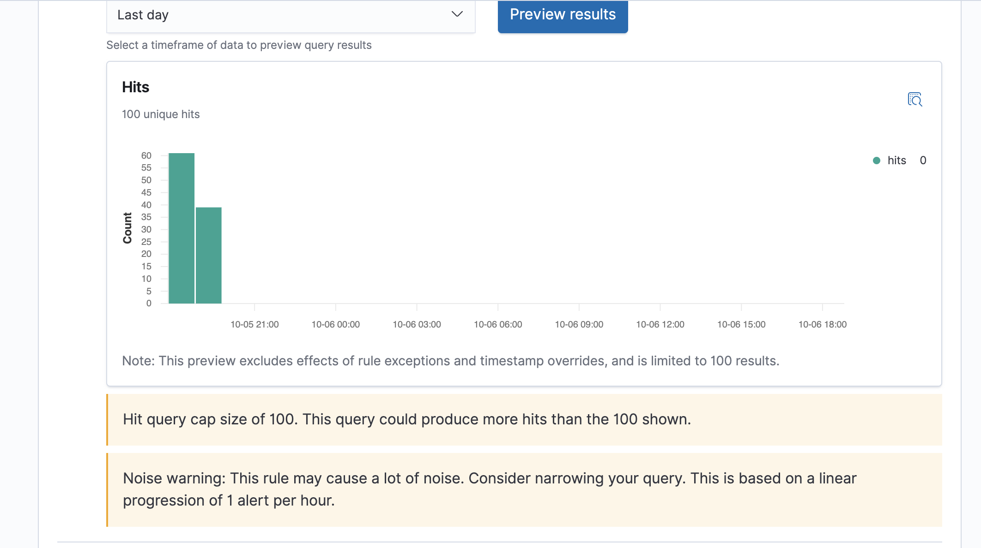This screenshot has height=548, width=981.
Task: Click the 10-06 06:00 axis label
Action: click(x=498, y=324)
